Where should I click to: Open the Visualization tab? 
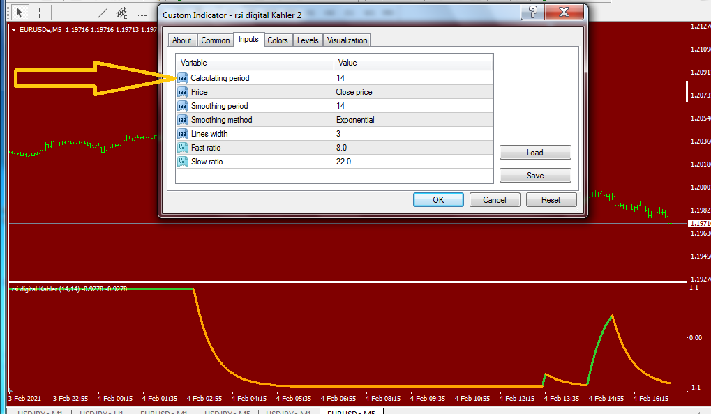[347, 40]
